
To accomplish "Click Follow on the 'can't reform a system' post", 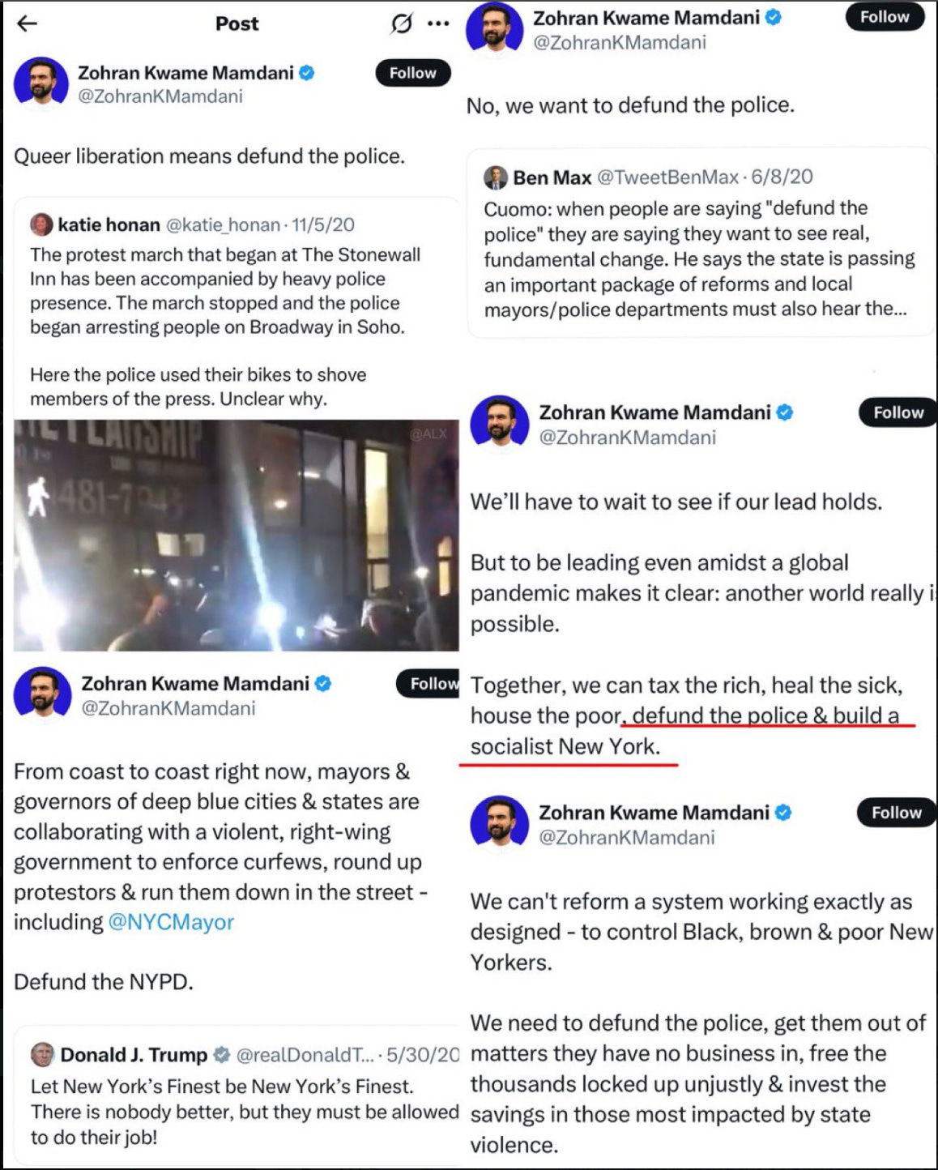I will coord(896,813).
